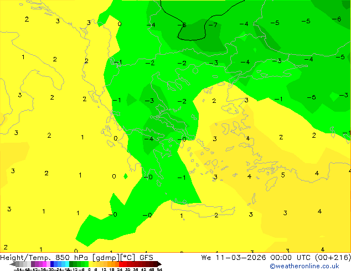Click the "54" label under the color legend
Screen dimensions: 351x271
click(x=159, y=269)
